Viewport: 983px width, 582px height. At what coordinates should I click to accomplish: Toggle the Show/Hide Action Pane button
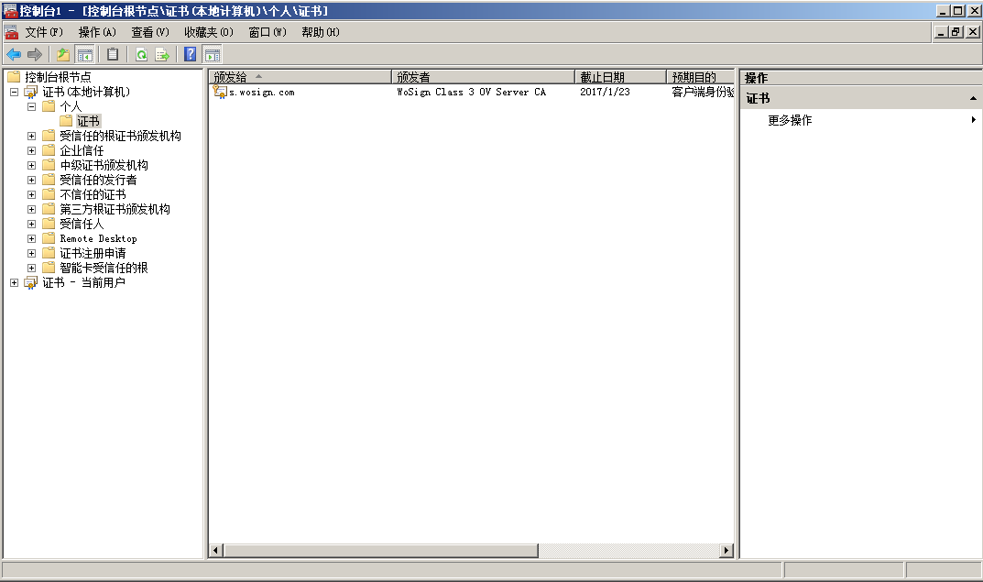pos(212,54)
